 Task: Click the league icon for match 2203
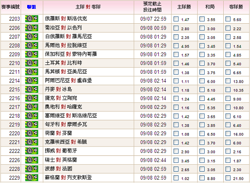[x=31, y=19]
